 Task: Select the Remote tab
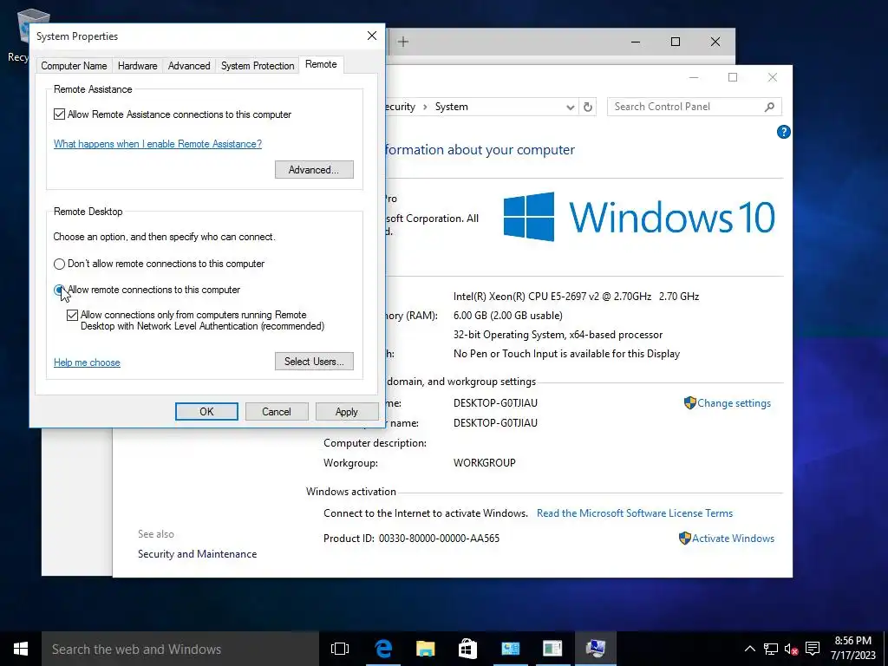[321, 64]
